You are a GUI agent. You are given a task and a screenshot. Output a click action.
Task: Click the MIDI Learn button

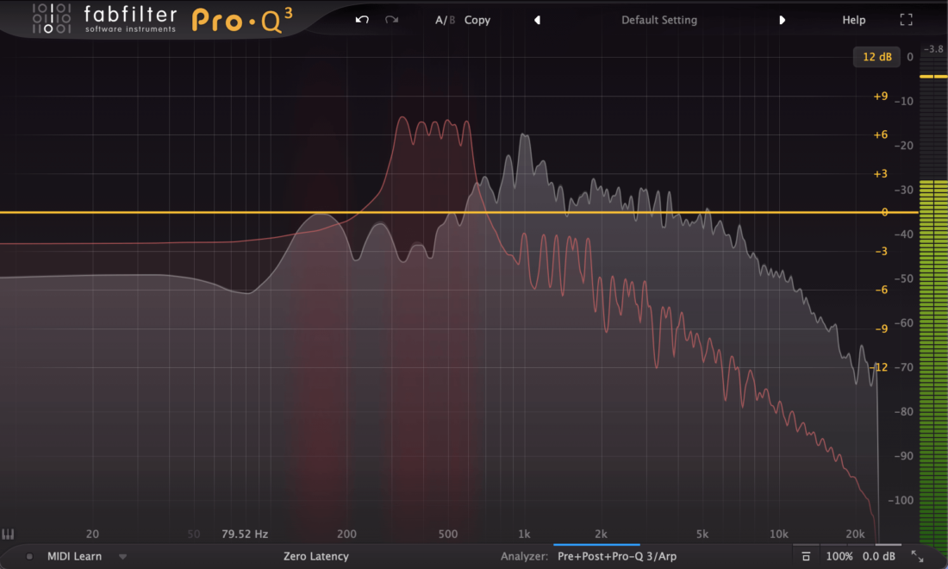click(74, 556)
